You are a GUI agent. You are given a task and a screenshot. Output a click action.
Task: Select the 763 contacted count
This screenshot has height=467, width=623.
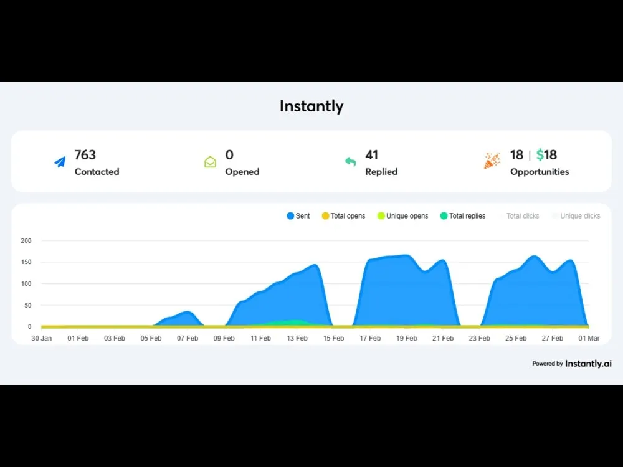85,155
